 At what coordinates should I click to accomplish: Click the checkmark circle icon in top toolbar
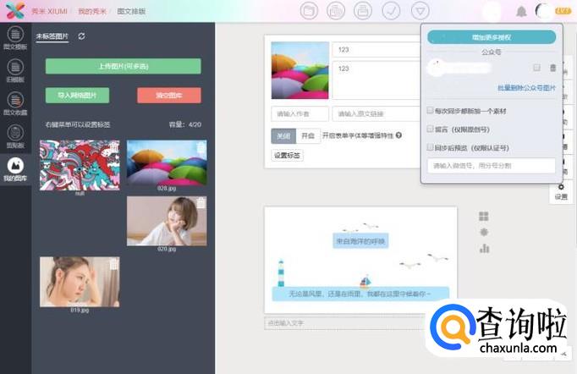[x=391, y=11]
